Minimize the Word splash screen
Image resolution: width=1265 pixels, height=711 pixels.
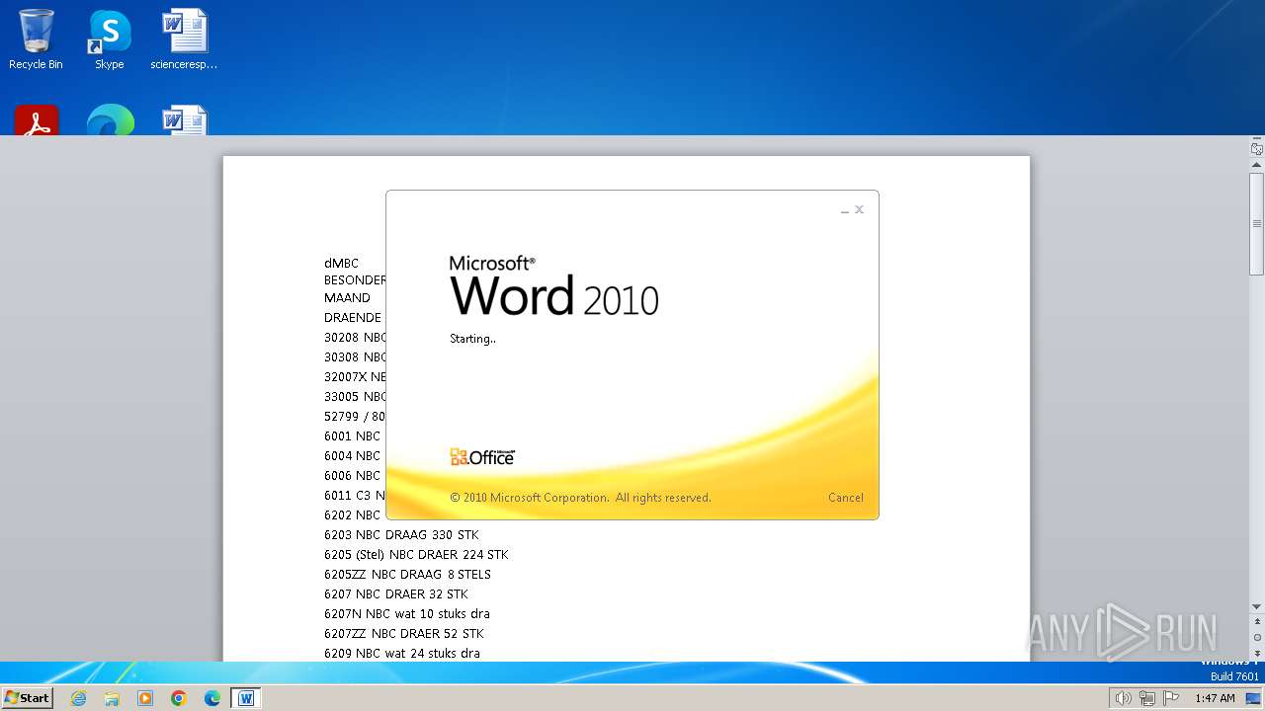(x=845, y=210)
